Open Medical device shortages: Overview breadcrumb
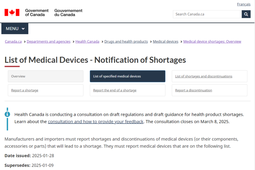Screen dimensions: 255x170 click(x=212, y=42)
